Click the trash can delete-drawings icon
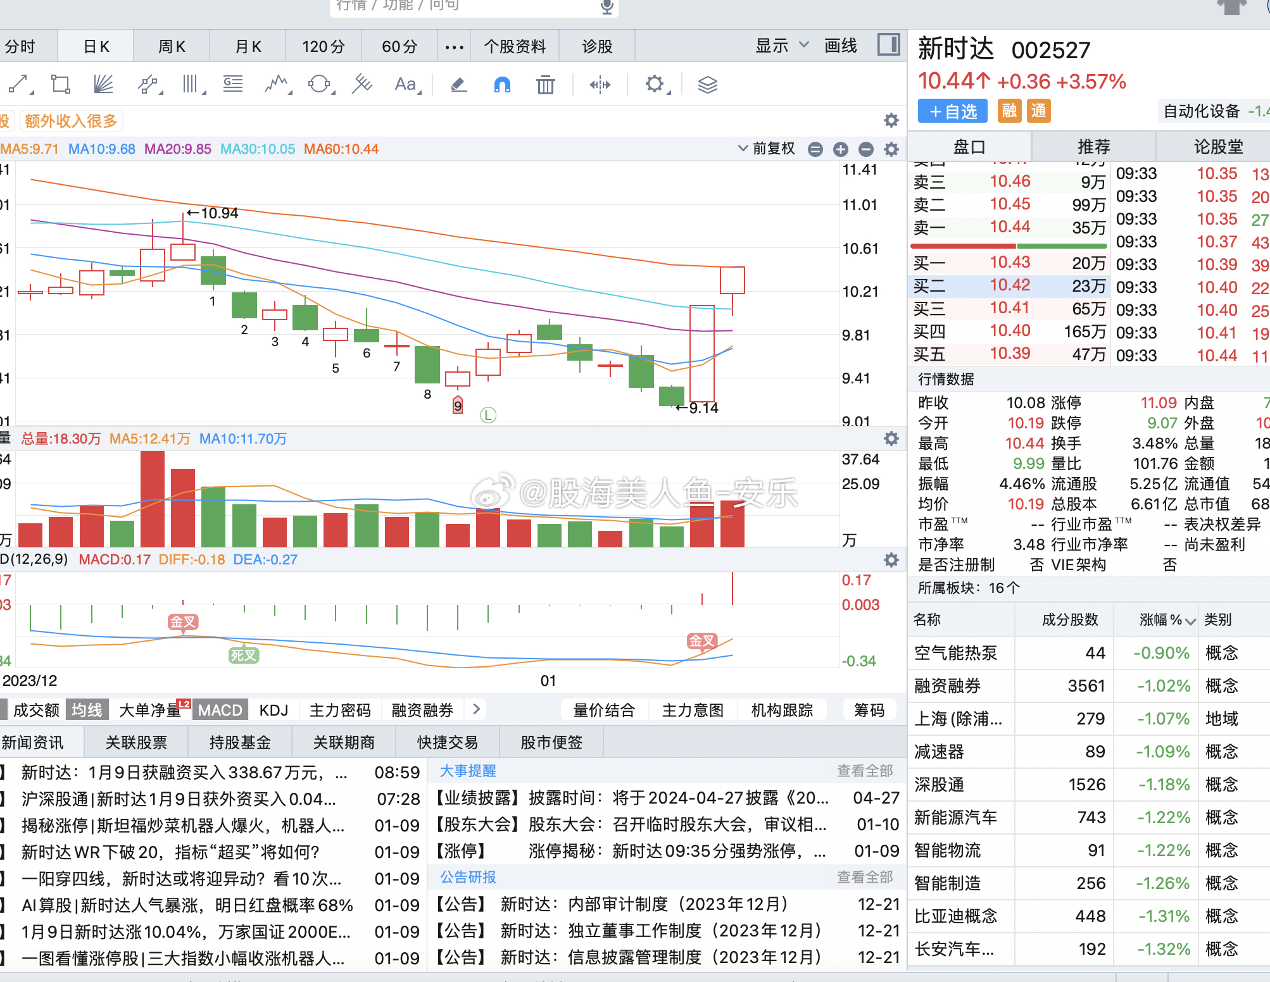 [x=545, y=84]
